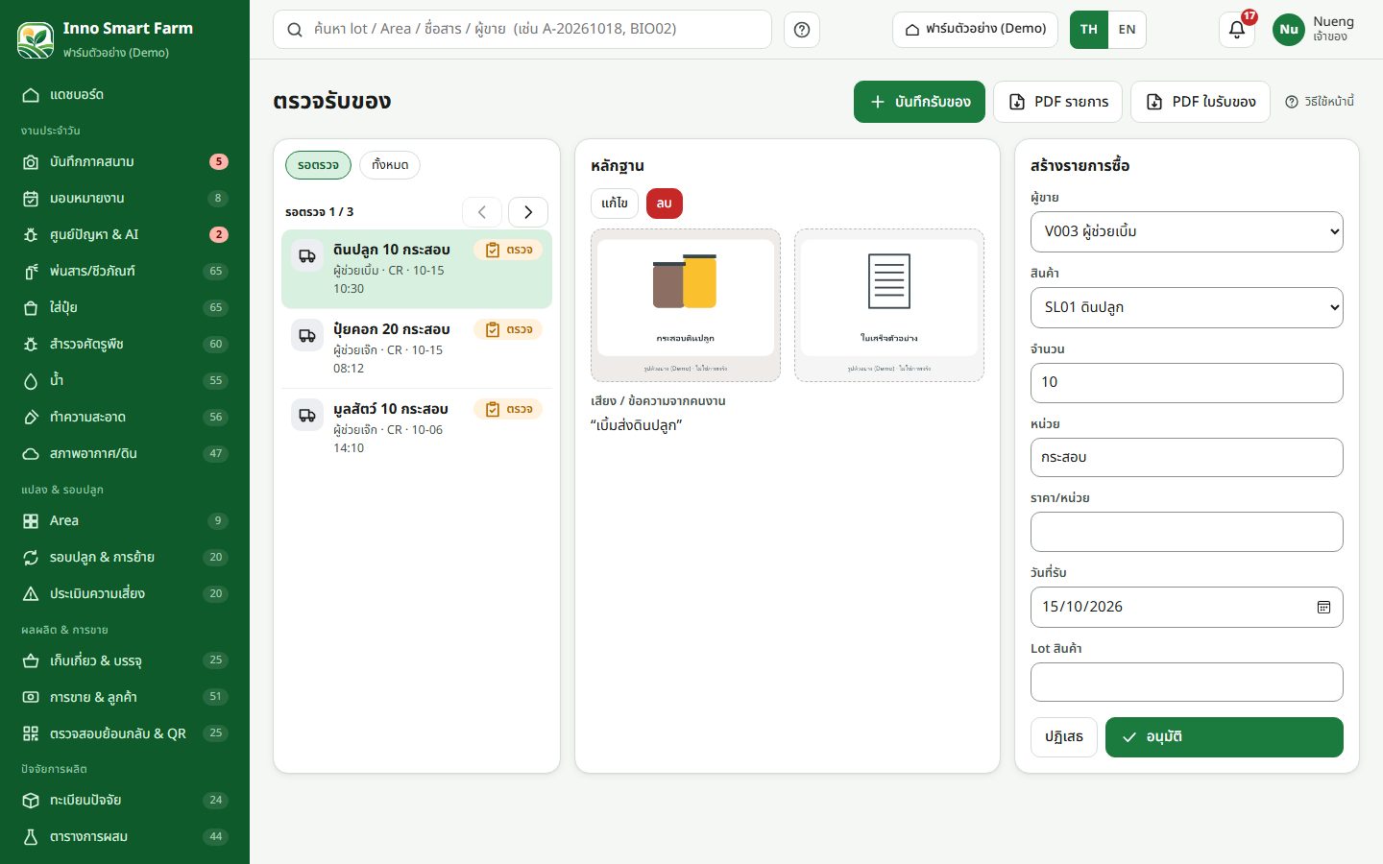
Task: Open บันทึกภาคสนาม in the sidebar
Action: [125, 162]
